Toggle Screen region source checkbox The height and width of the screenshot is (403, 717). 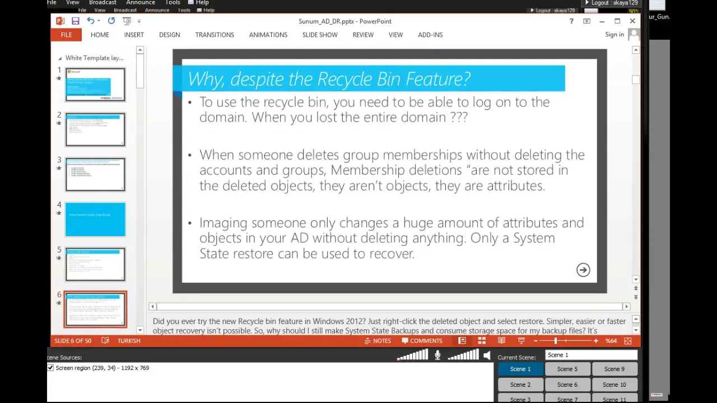pyautogui.click(x=50, y=368)
